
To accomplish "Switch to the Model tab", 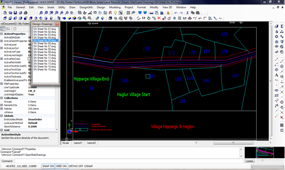I will [x=65, y=143].
